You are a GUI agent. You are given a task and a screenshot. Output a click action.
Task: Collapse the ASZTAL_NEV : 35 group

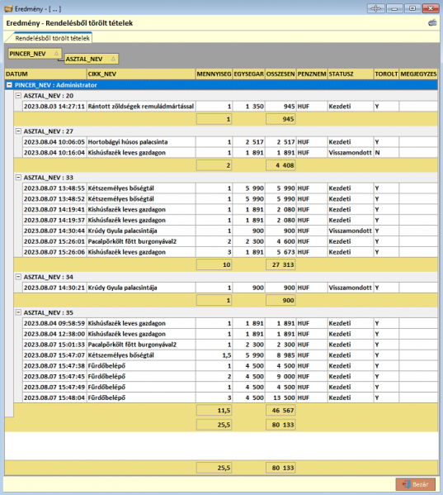18,312
